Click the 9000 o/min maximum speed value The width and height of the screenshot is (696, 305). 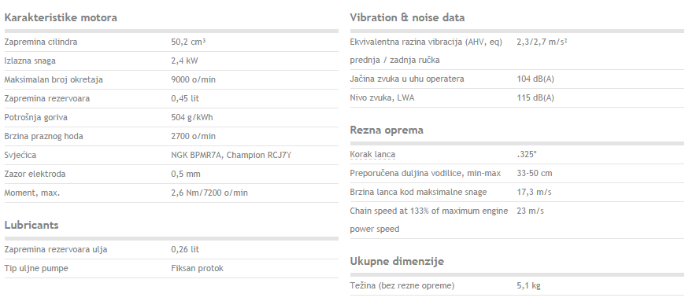coord(194,80)
